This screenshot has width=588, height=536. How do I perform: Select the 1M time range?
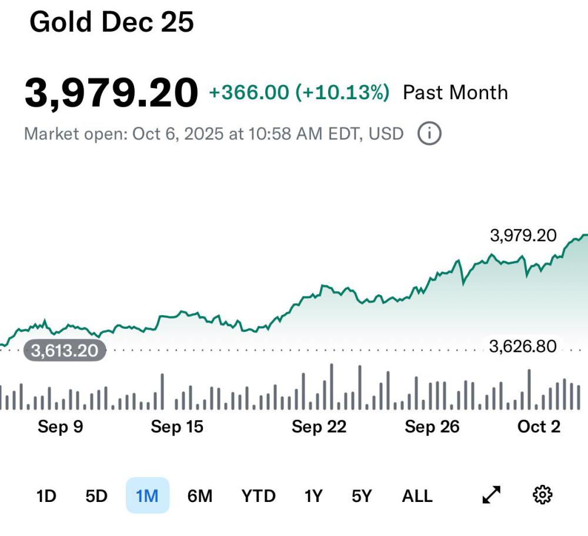(x=147, y=496)
